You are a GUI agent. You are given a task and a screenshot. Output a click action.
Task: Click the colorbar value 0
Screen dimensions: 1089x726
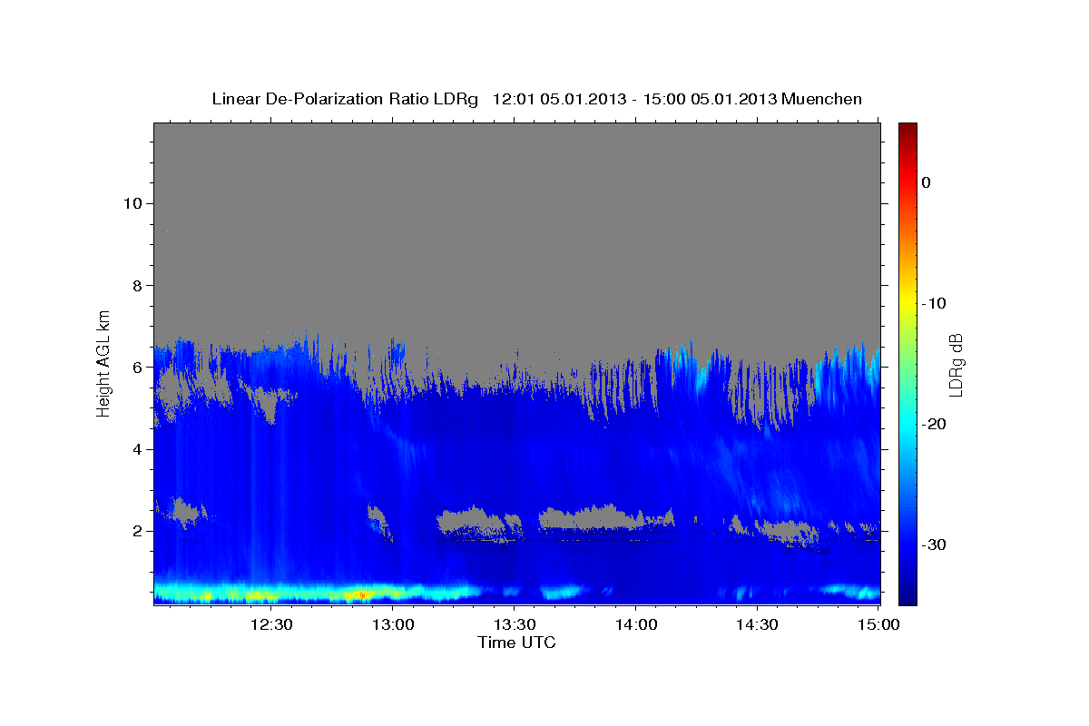click(927, 182)
